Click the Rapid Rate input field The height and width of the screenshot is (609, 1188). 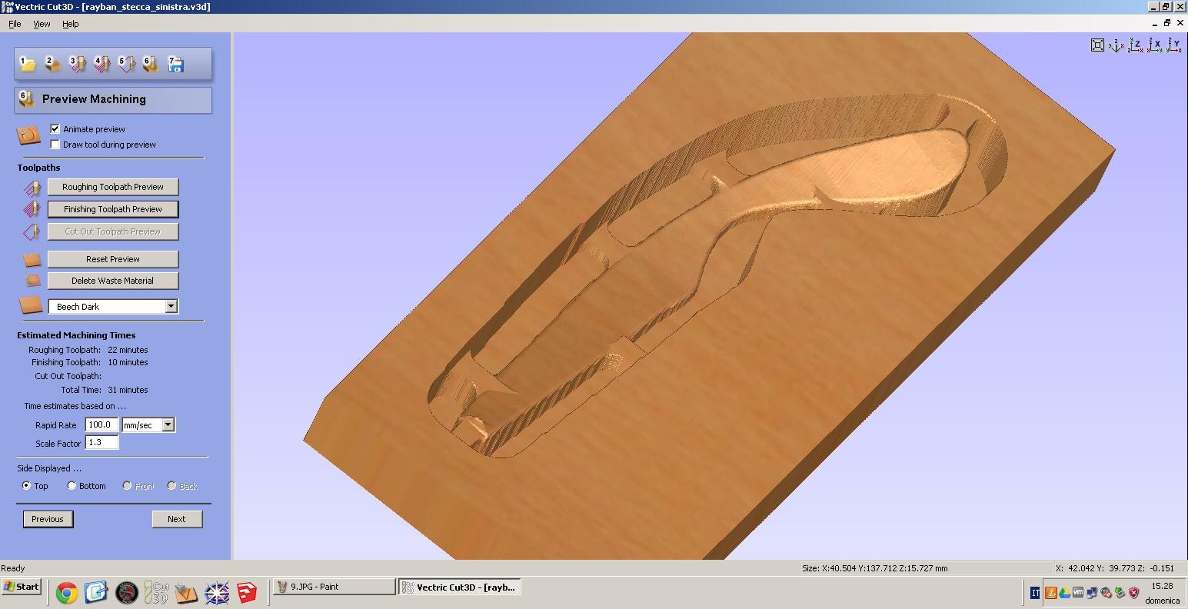click(x=101, y=425)
